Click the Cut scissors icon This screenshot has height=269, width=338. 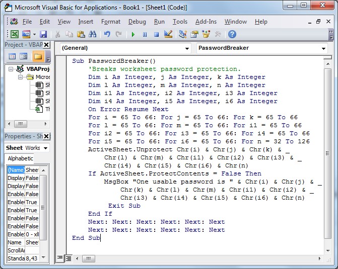coord(57,34)
